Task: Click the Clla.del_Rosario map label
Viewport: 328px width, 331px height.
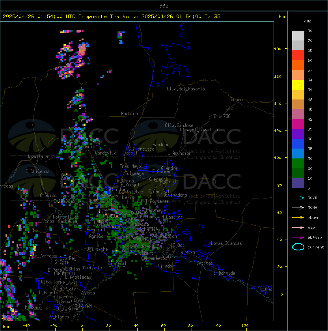Action: (x=186, y=89)
